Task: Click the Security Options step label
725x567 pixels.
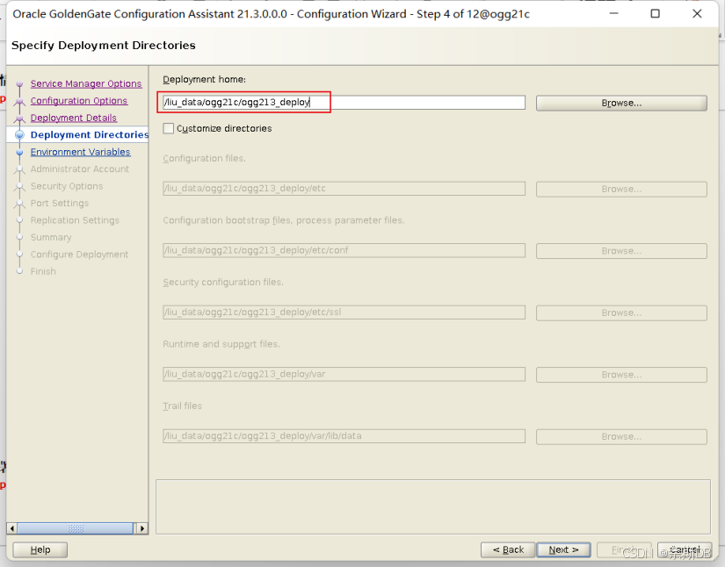Action: [x=67, y=186]
